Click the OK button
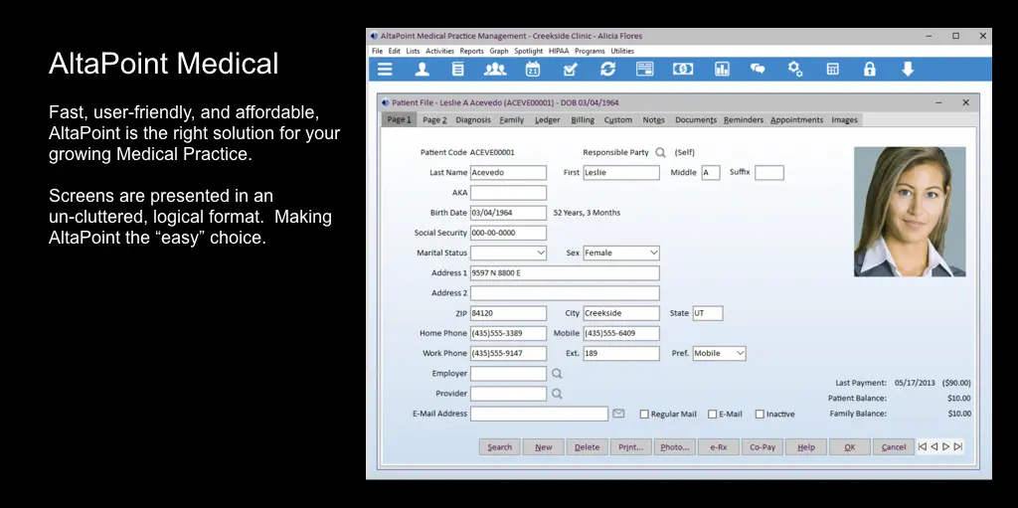The image size is (1018, 508). click(x=850, y=447)
